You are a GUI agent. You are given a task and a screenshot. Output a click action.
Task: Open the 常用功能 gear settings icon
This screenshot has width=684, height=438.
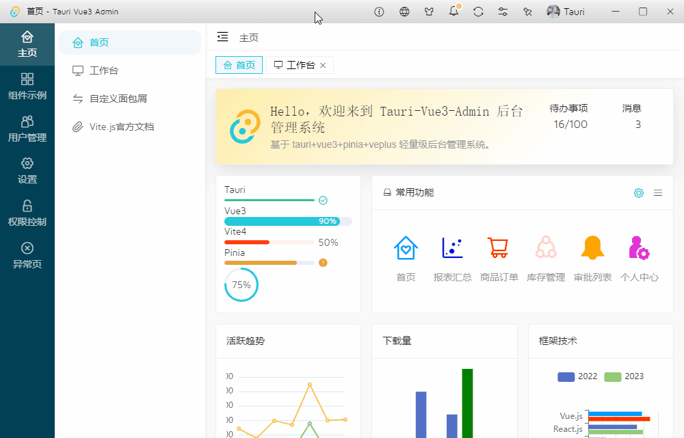pyautogui.click(x=638, y=193)
